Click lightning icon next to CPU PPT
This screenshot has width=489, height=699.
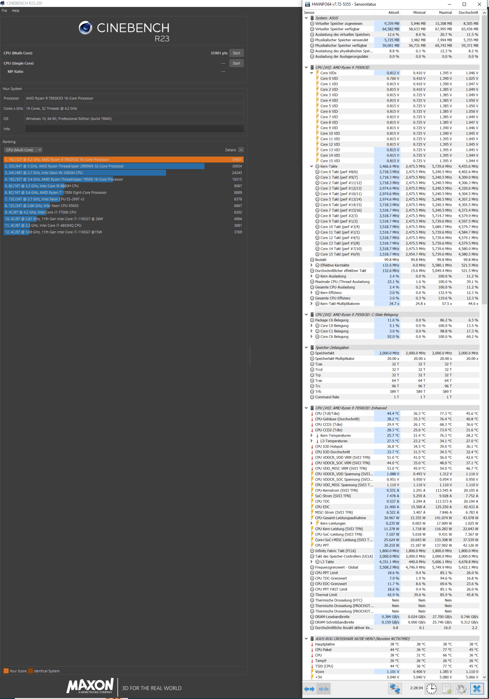(312, 545)
